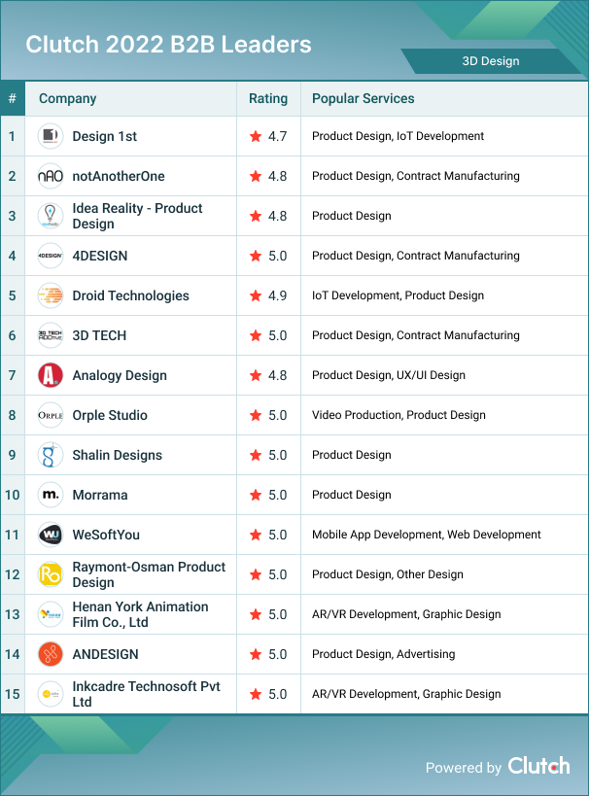589x796 pixels.
Task: Select the 3D Design category tab
Action: pos(490,61)
